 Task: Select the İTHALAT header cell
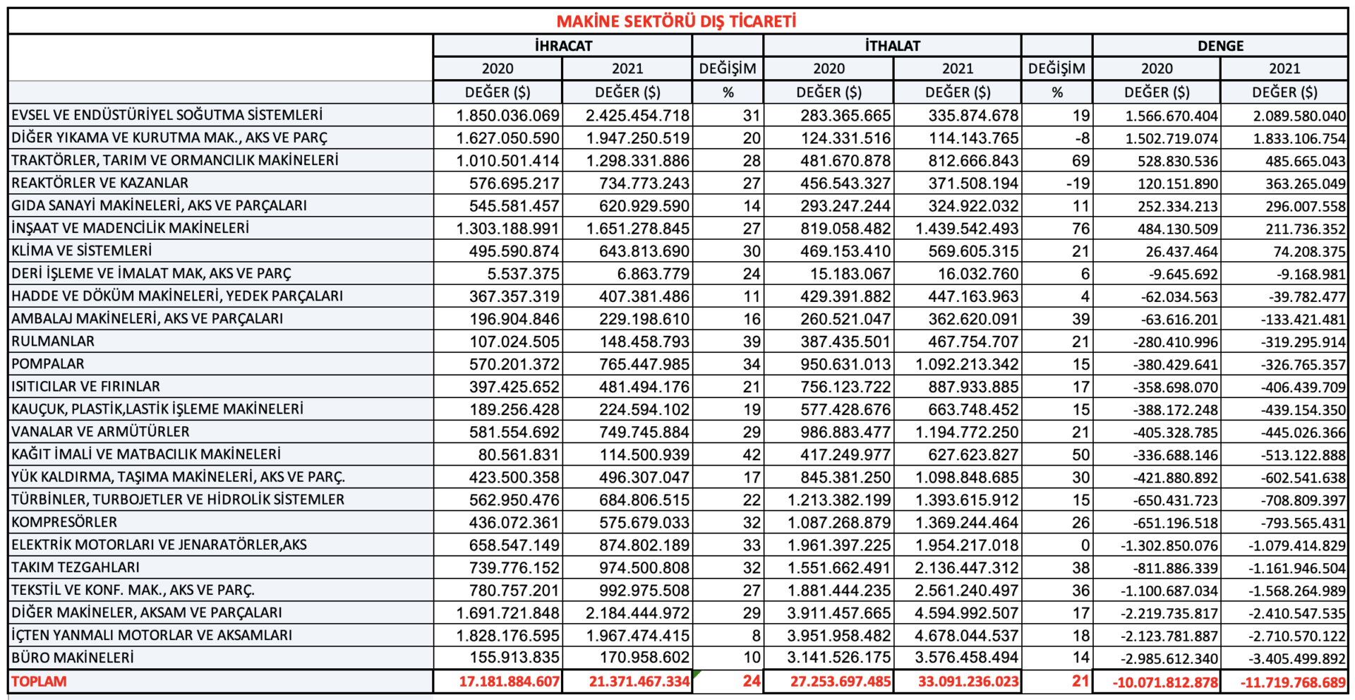[892, 46]
